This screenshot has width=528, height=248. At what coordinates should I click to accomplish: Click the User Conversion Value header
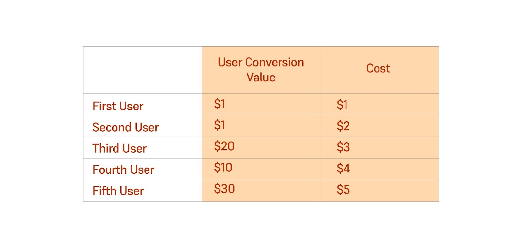point(261,70)
